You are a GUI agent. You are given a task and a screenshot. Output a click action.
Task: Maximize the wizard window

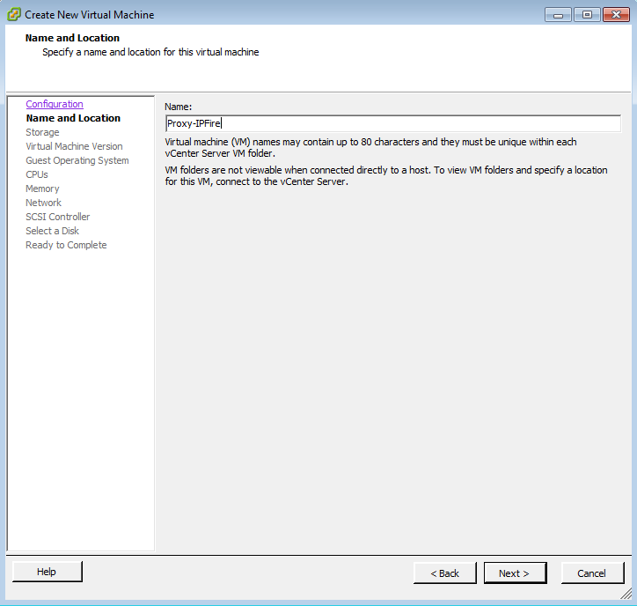coord(587,15)
